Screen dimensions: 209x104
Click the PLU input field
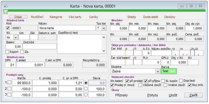pyautogui.click(x=151, y=62)
